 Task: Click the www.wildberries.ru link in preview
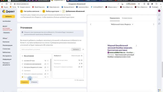coord(117,52)
